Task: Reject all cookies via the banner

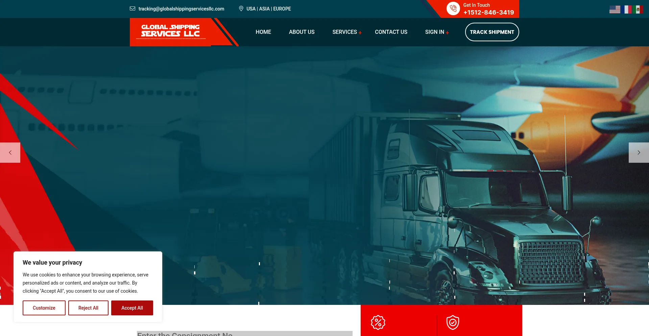Action: tap(88, 308)
